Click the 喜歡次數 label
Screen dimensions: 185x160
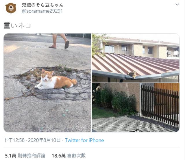(76, 156)
